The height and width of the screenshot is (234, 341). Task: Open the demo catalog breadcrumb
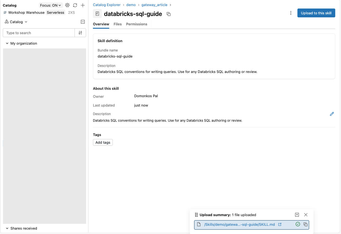pos(131,5)
